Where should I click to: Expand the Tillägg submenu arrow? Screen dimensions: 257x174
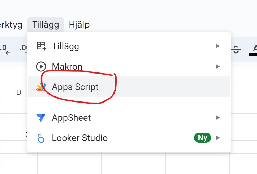tap(218, 46)
